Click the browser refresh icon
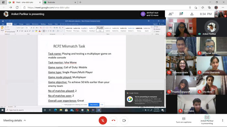The height and width of the screenshot is (127, 227). pos(17,7)
